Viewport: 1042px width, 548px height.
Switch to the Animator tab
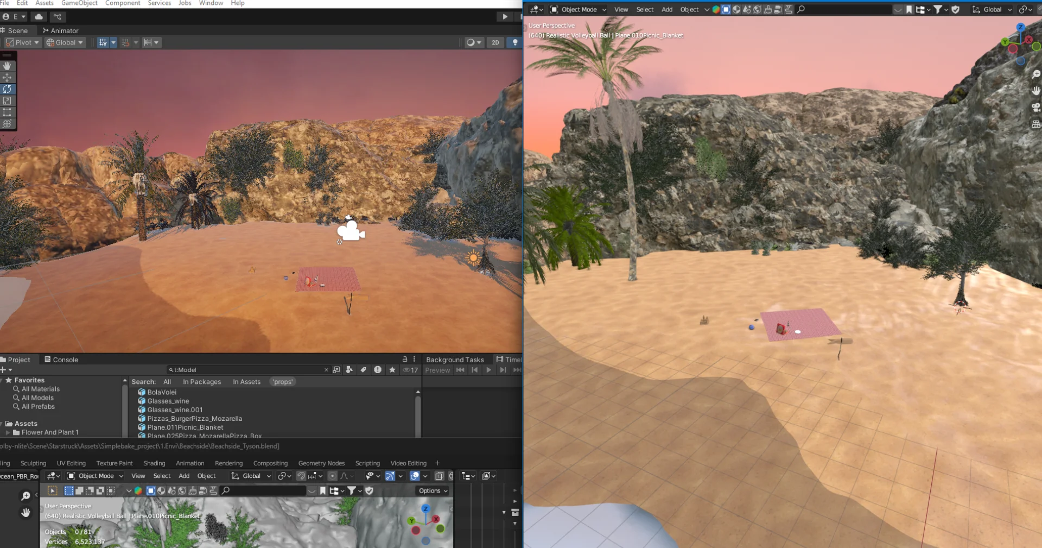coord(60,30)
